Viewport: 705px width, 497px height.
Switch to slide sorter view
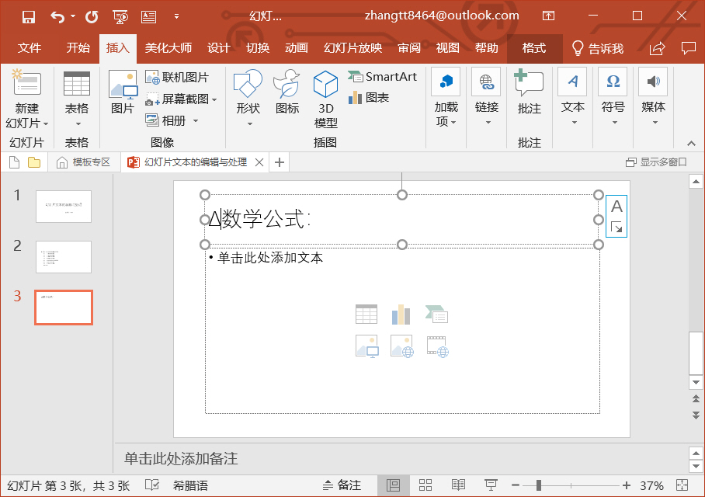(425, 485)
